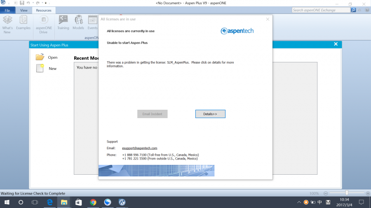Expand the Redo history dropdown arrow
Image resolution: width=371 pixels, height=208 pixels.
pyautogui.click(x=42, y=3)
